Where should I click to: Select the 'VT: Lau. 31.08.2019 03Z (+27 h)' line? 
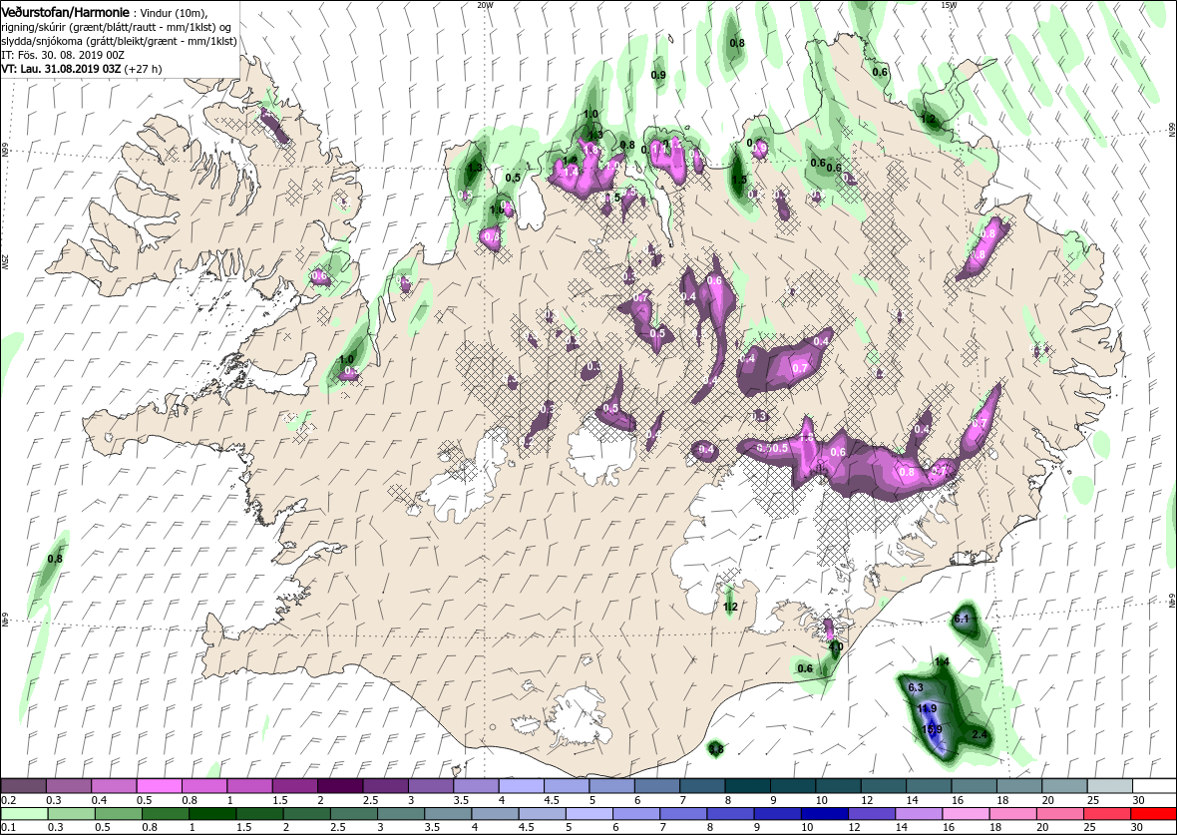(x=81, y=69)
